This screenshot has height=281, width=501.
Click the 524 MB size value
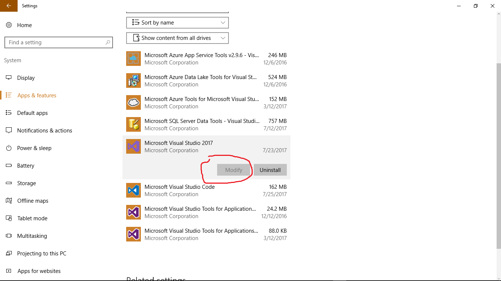pyautogui.click(x=277, y=77)
